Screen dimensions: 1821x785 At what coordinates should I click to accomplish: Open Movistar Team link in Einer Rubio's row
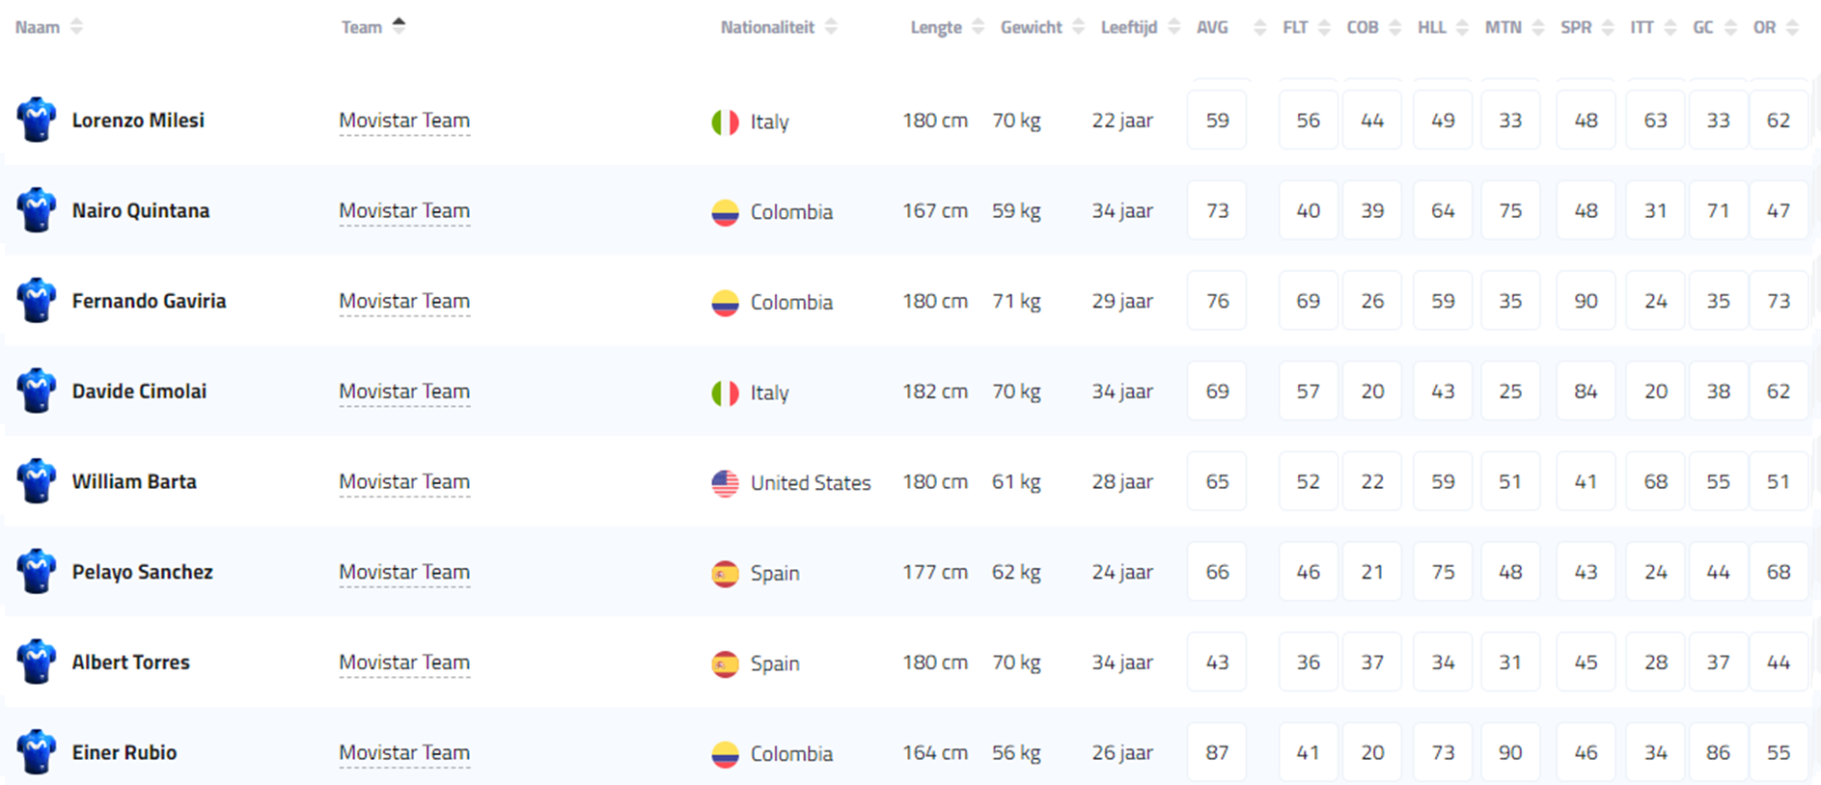click(404, 752)
